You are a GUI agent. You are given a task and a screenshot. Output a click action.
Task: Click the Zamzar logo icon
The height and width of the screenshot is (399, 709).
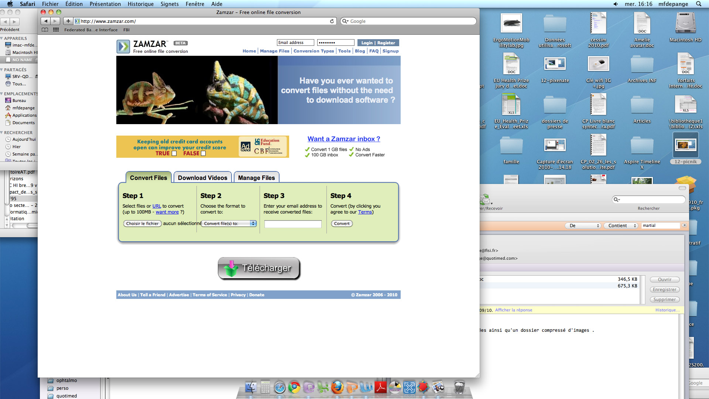pyautogui.click(x=123, y=47)
